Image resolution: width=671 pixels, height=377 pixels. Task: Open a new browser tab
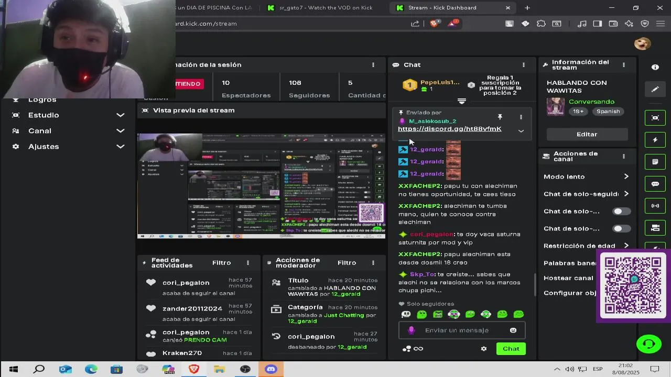(527, 8)
